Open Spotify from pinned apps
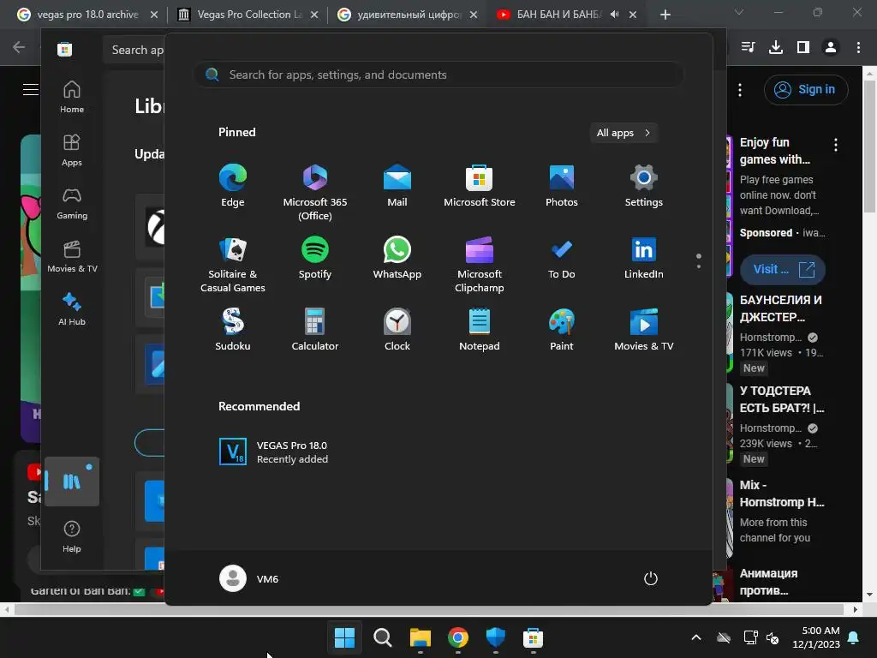Screen dimensions: 877x658 click(315, 257)
